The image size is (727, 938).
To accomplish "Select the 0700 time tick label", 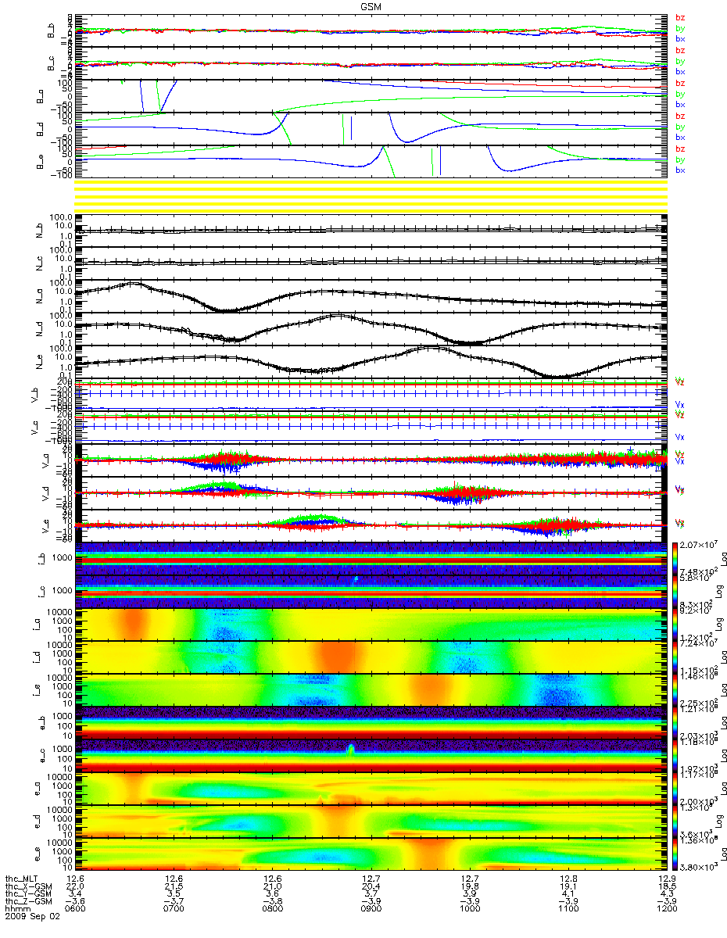I will (x=174, y=909).
